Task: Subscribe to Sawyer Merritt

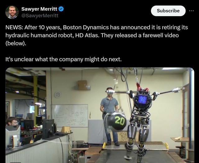Action: (x=168, y=11)
